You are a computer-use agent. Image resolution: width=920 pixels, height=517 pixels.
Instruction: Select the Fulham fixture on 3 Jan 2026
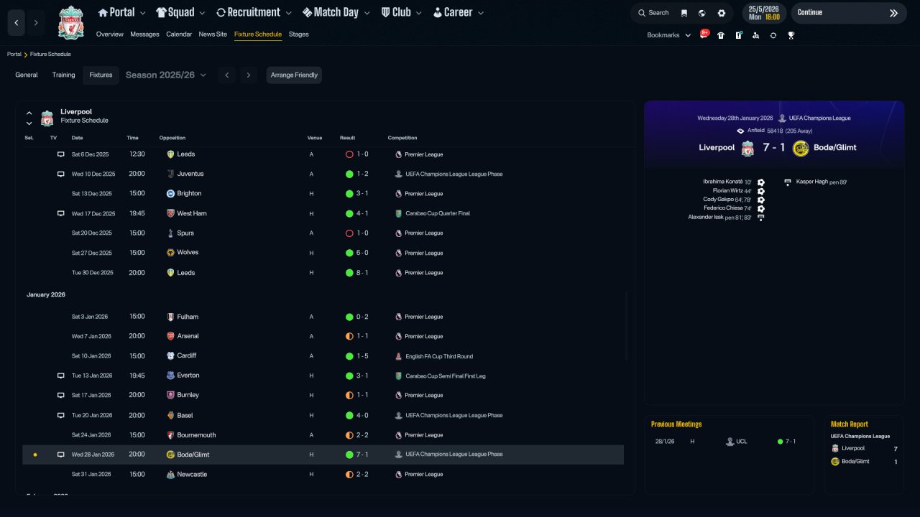[x=323, y=317]
